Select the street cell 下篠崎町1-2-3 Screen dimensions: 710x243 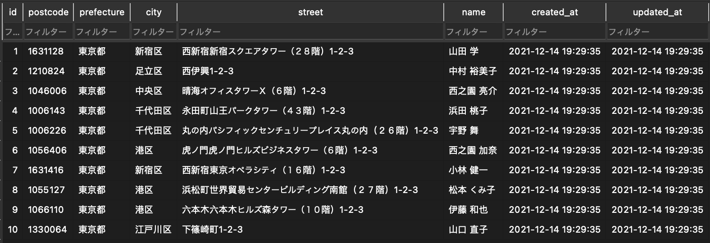[x=212, y=229]
